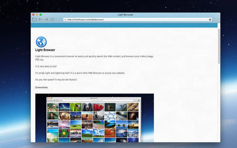The image size is (237, 148).
Task: Go back using the left arrow
Action: pos(40,20)
